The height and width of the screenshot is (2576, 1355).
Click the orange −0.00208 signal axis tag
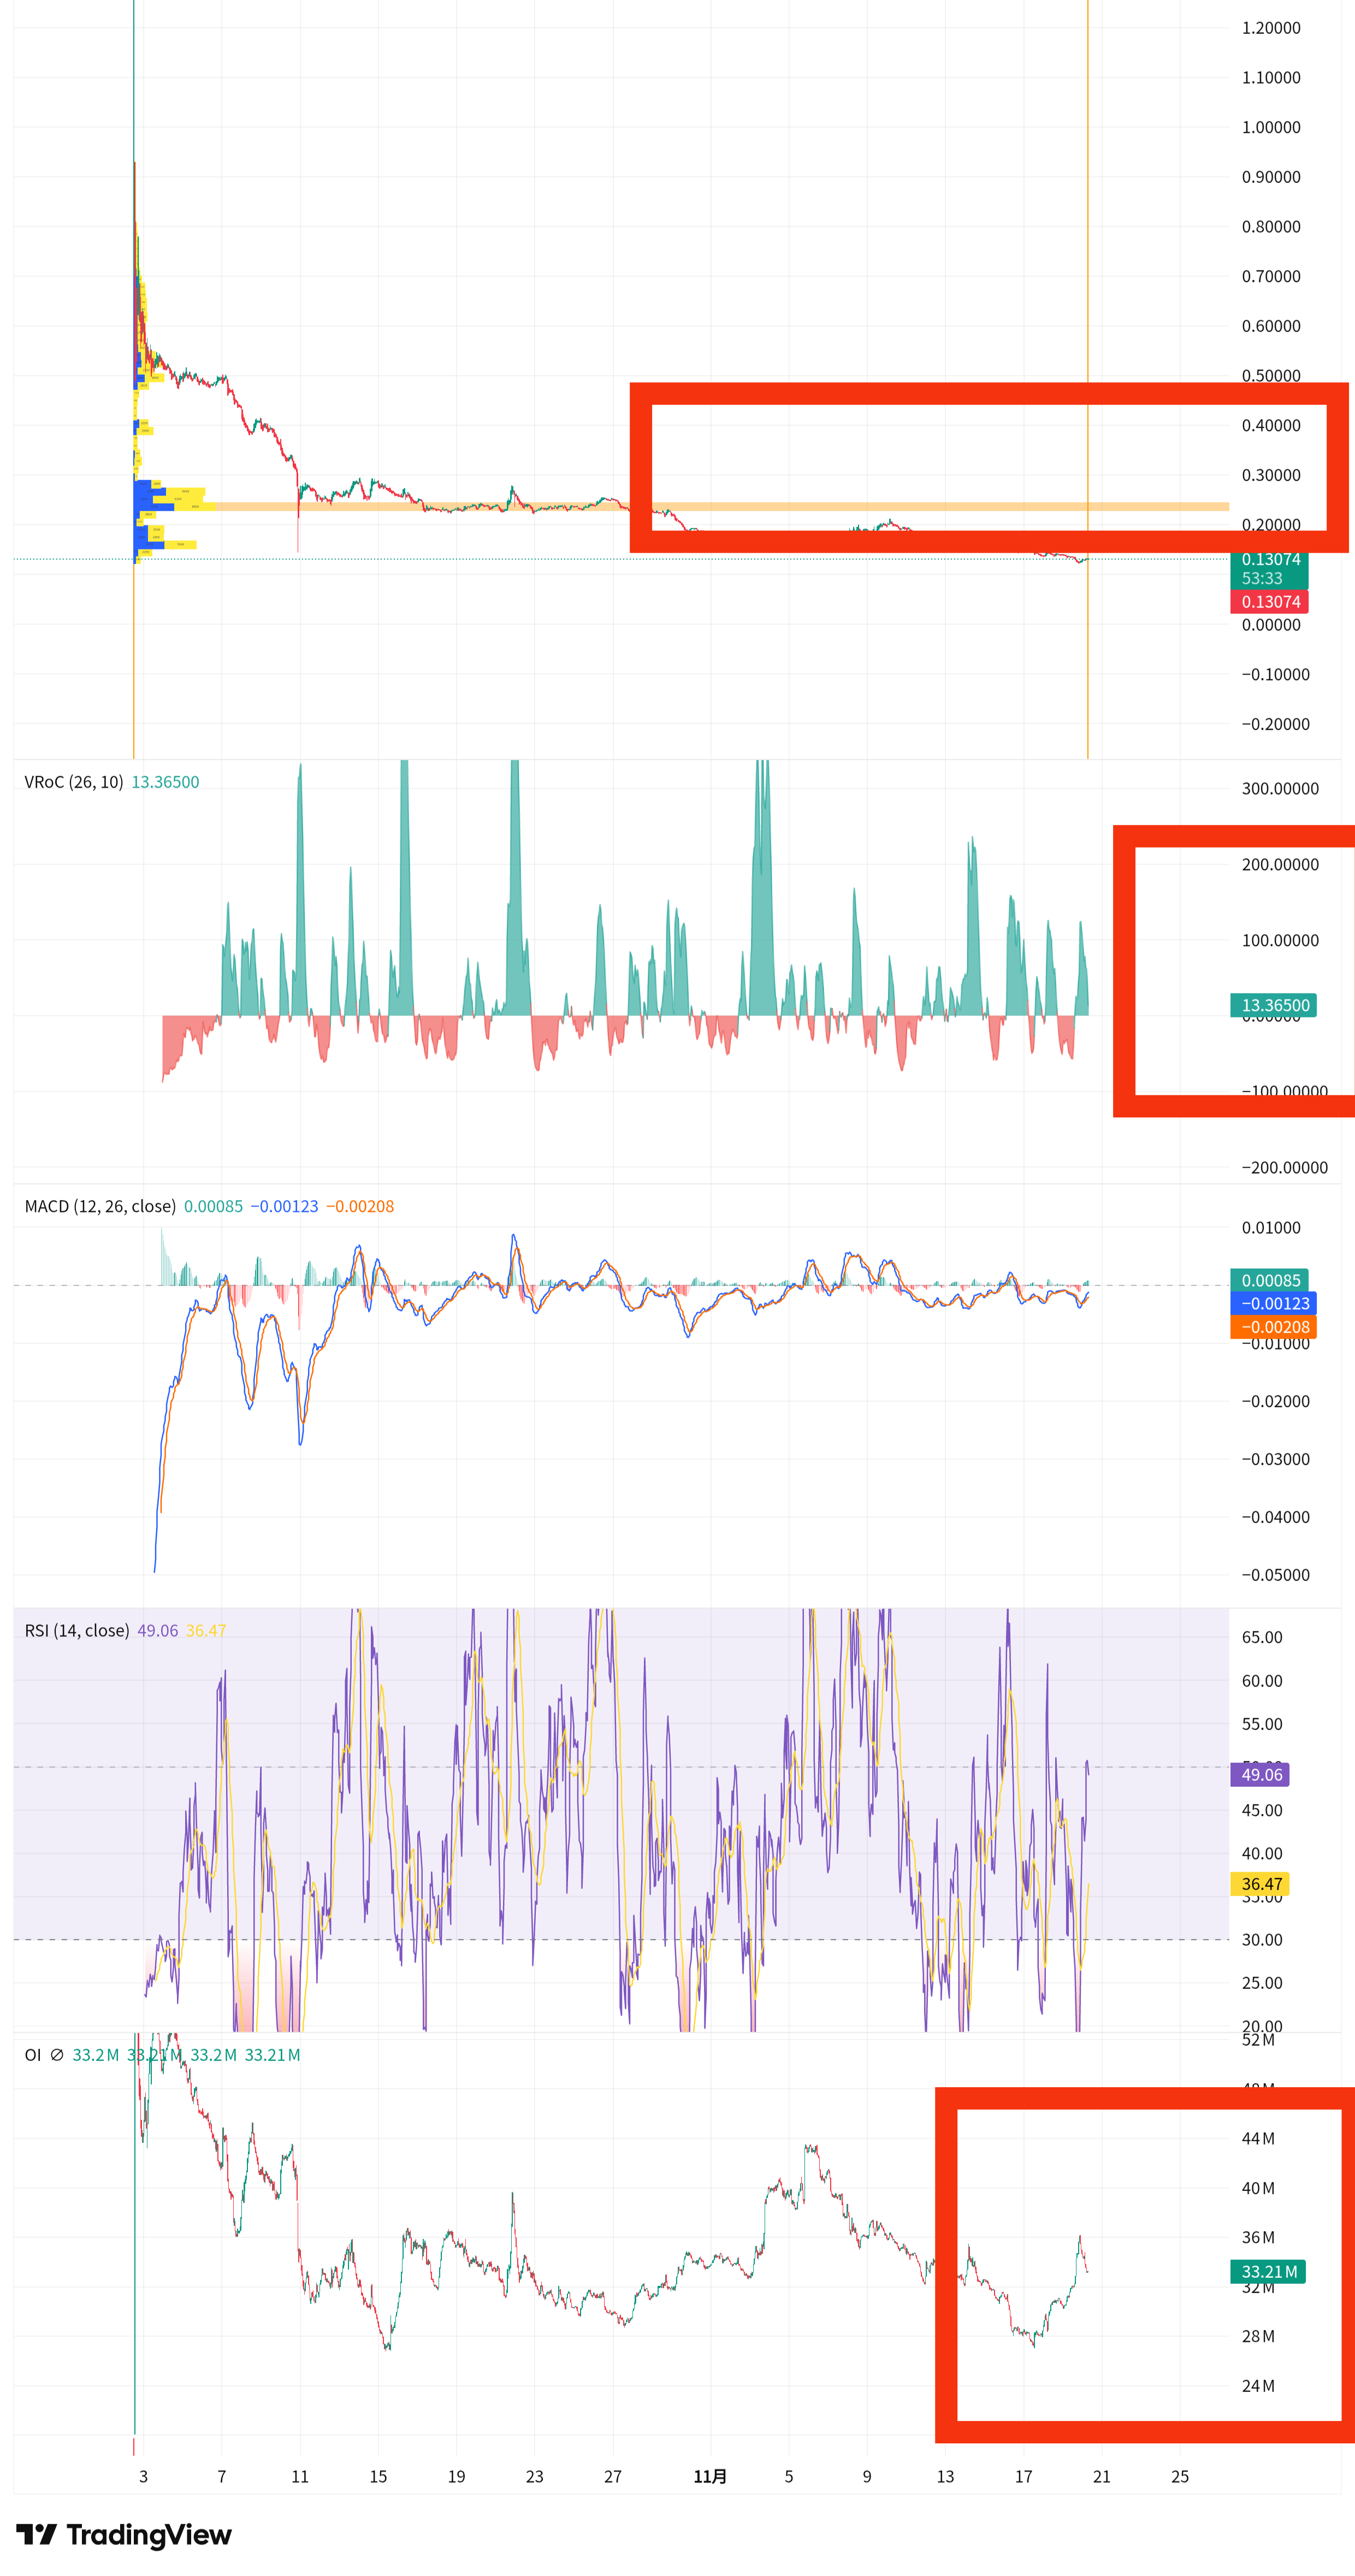coord(1273,1327)
